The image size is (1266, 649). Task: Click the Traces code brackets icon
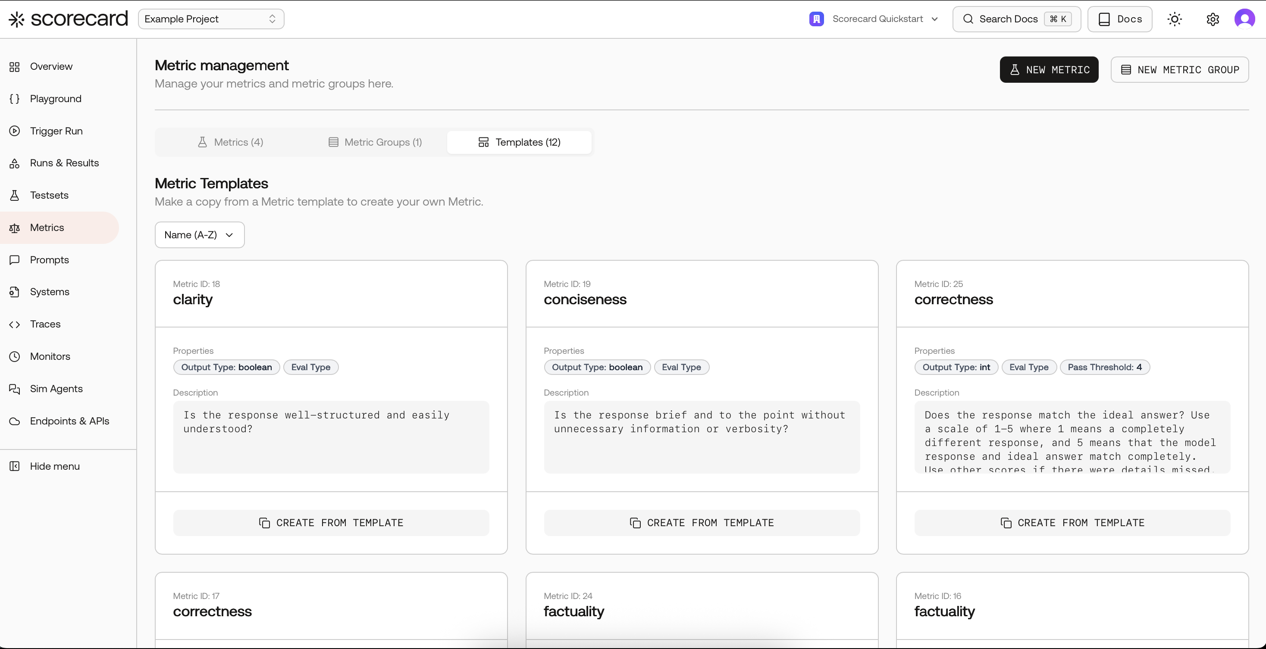[15, 324]
